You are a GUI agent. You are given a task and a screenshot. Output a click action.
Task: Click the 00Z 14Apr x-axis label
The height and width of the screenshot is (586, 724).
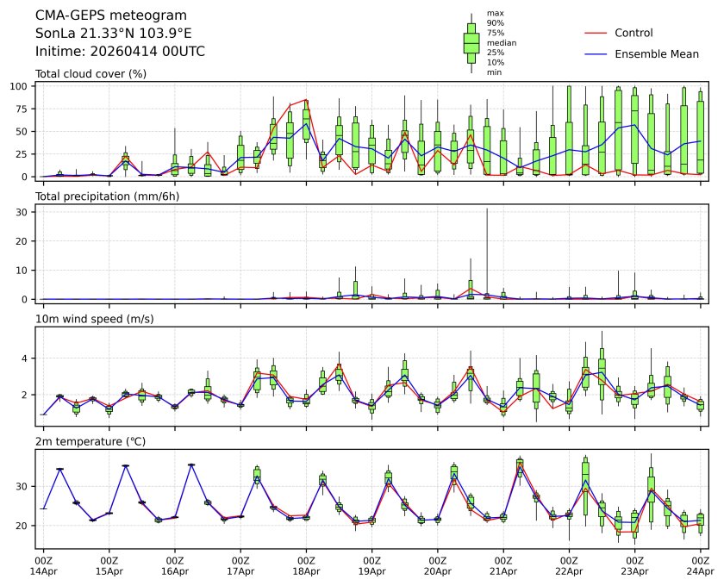click(43, 565)
